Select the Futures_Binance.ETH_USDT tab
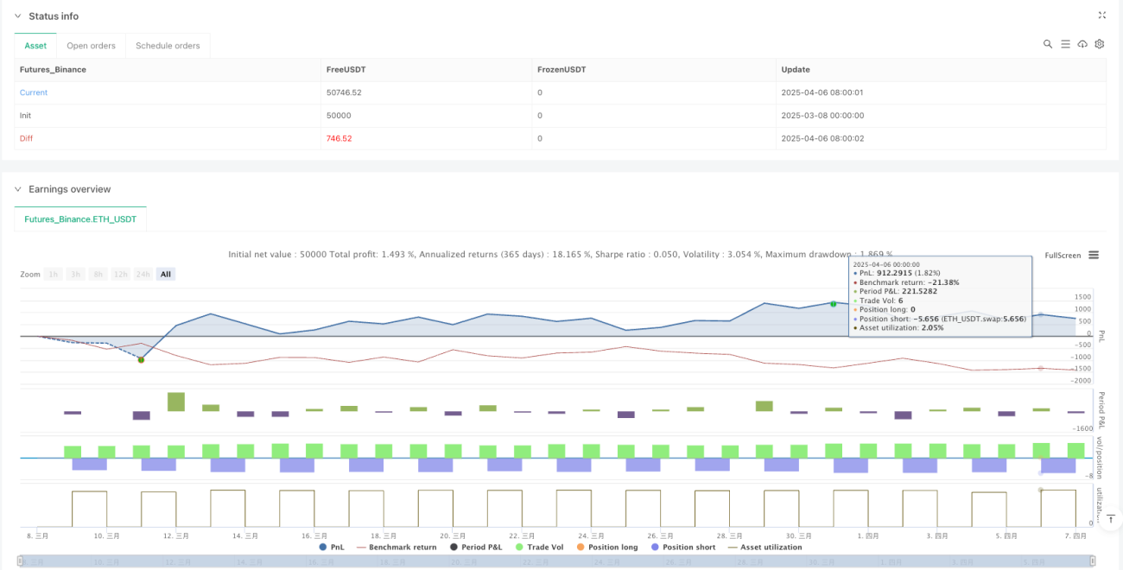 81,219
